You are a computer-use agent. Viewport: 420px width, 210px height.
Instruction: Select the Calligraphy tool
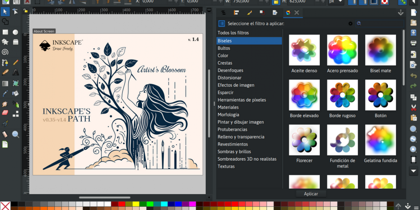[x=5, y=72]
